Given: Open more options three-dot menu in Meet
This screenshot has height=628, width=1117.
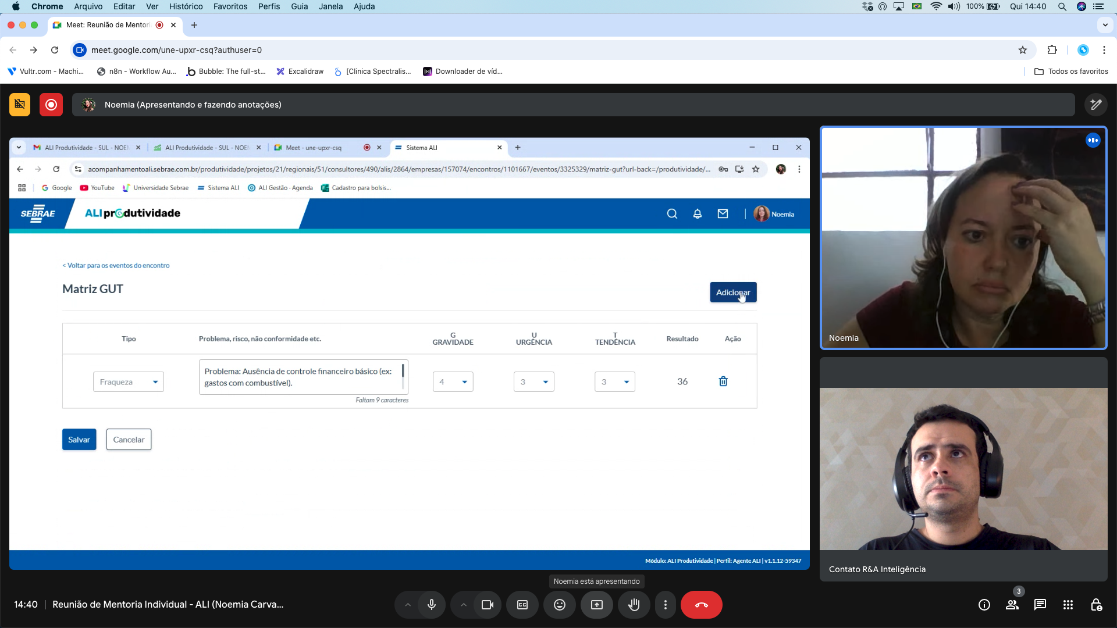Looking at the screenshot, I should click(x=666, y=605).
